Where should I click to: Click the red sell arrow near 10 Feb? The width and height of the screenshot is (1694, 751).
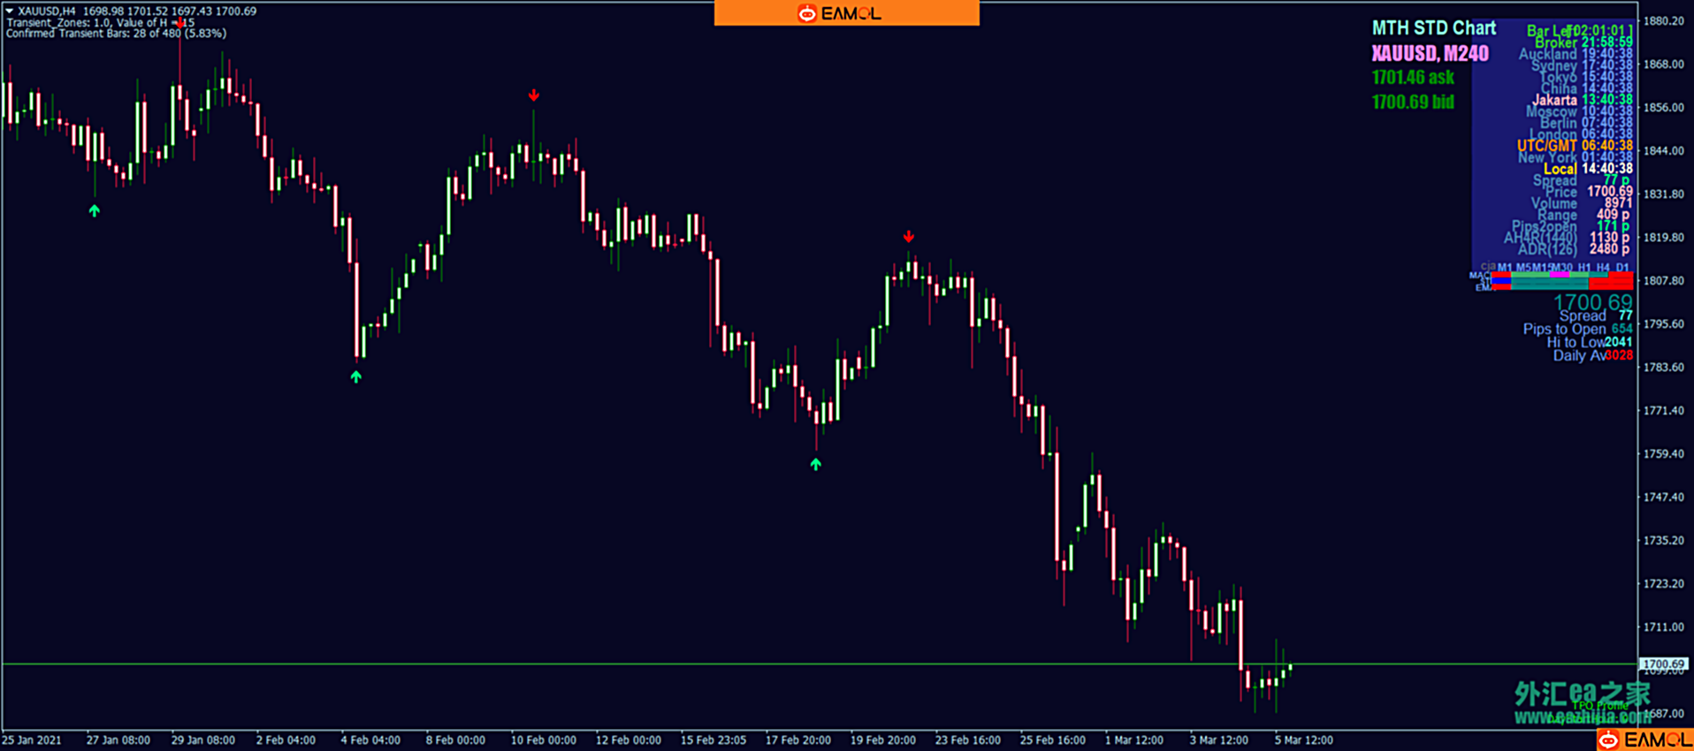click(x=534, y=95)
